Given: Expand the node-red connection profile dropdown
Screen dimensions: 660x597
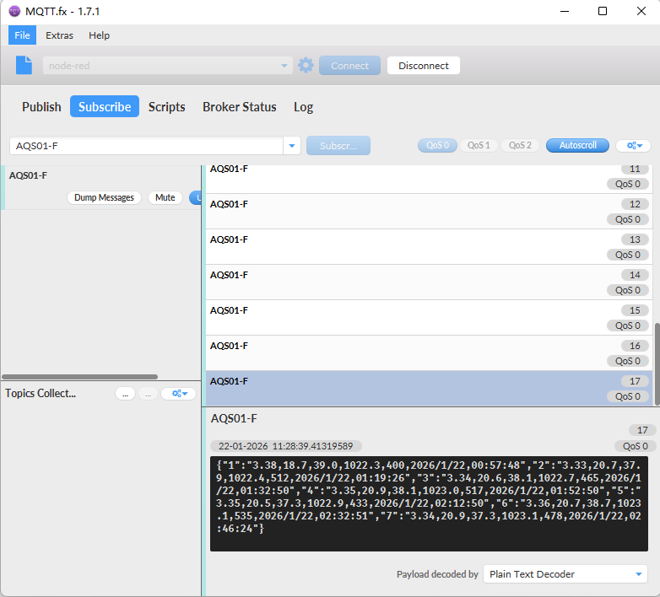Looking at the screenshot, I should (284, 66).
